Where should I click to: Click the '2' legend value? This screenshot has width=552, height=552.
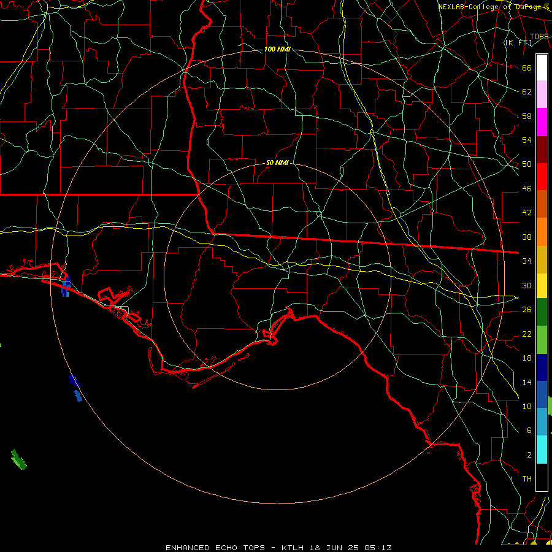click(529, 455)
